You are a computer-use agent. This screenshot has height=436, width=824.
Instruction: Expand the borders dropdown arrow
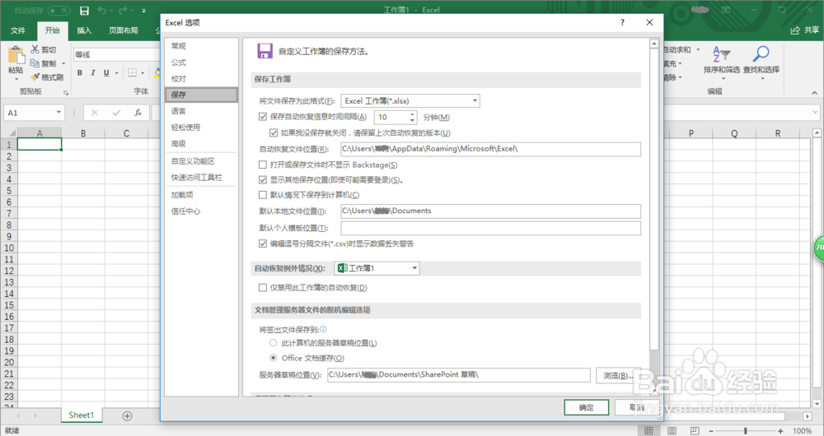143,73
